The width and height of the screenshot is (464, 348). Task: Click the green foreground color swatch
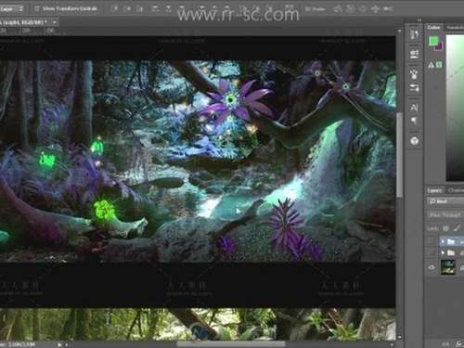433,41
